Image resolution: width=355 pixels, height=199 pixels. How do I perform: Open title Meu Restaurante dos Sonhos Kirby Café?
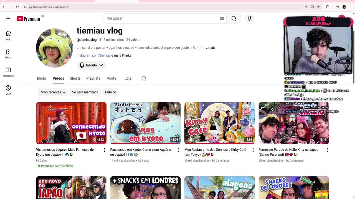215,152
